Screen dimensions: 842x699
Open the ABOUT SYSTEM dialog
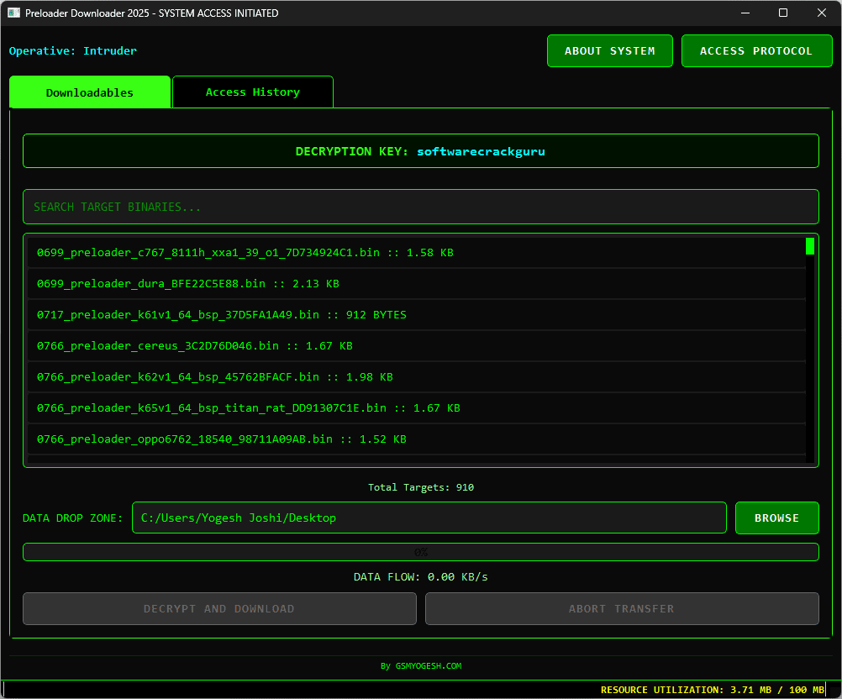tap(609, 51)
